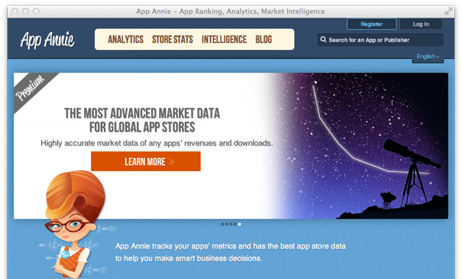Click the App Annie logo

47,40
